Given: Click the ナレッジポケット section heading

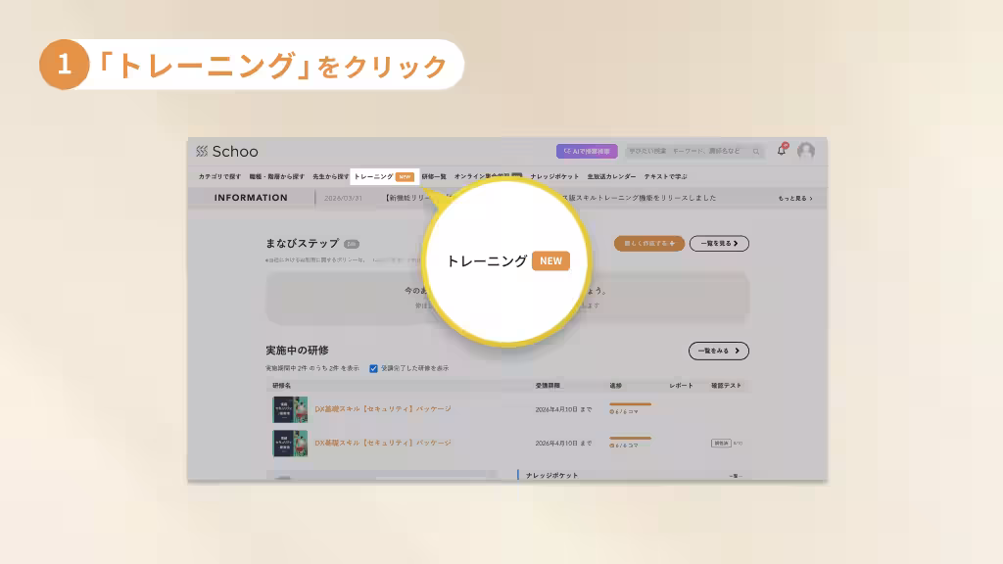Looking at the screenshot, I should click(551, 476).
